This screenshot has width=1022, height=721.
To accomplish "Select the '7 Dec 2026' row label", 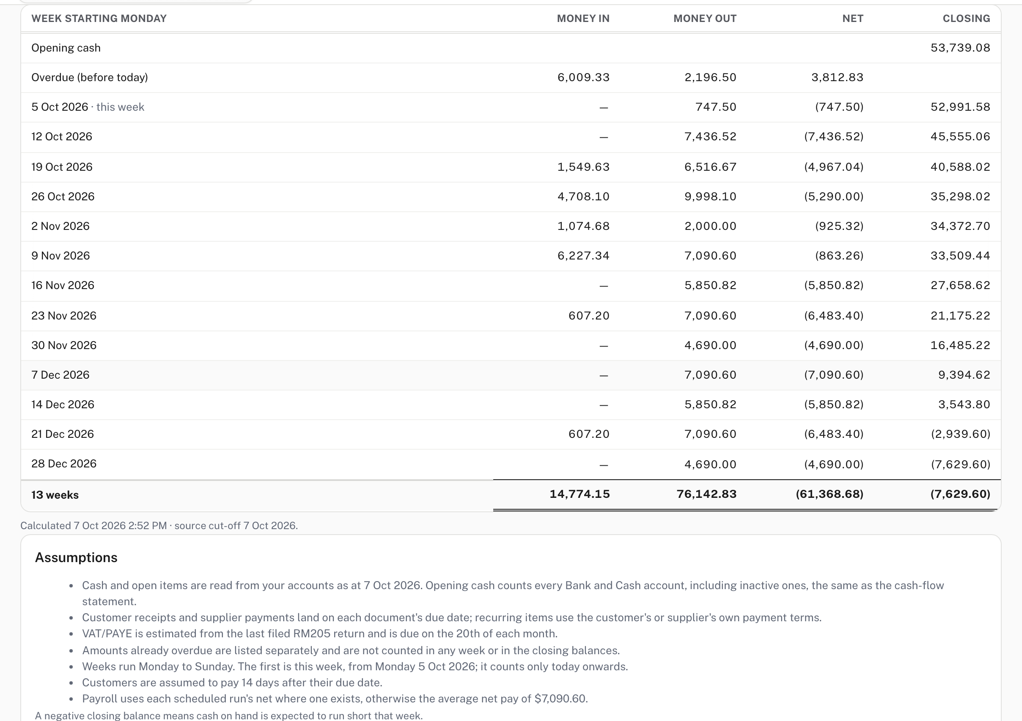I will [x=60, y=375].
